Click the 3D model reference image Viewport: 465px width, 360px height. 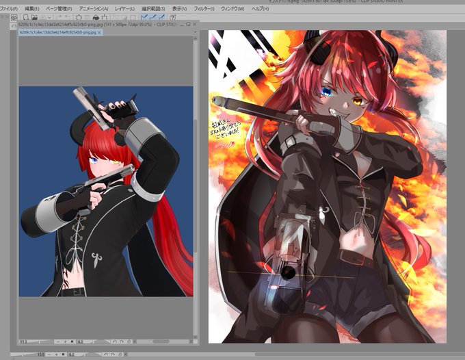coord(106,192)
